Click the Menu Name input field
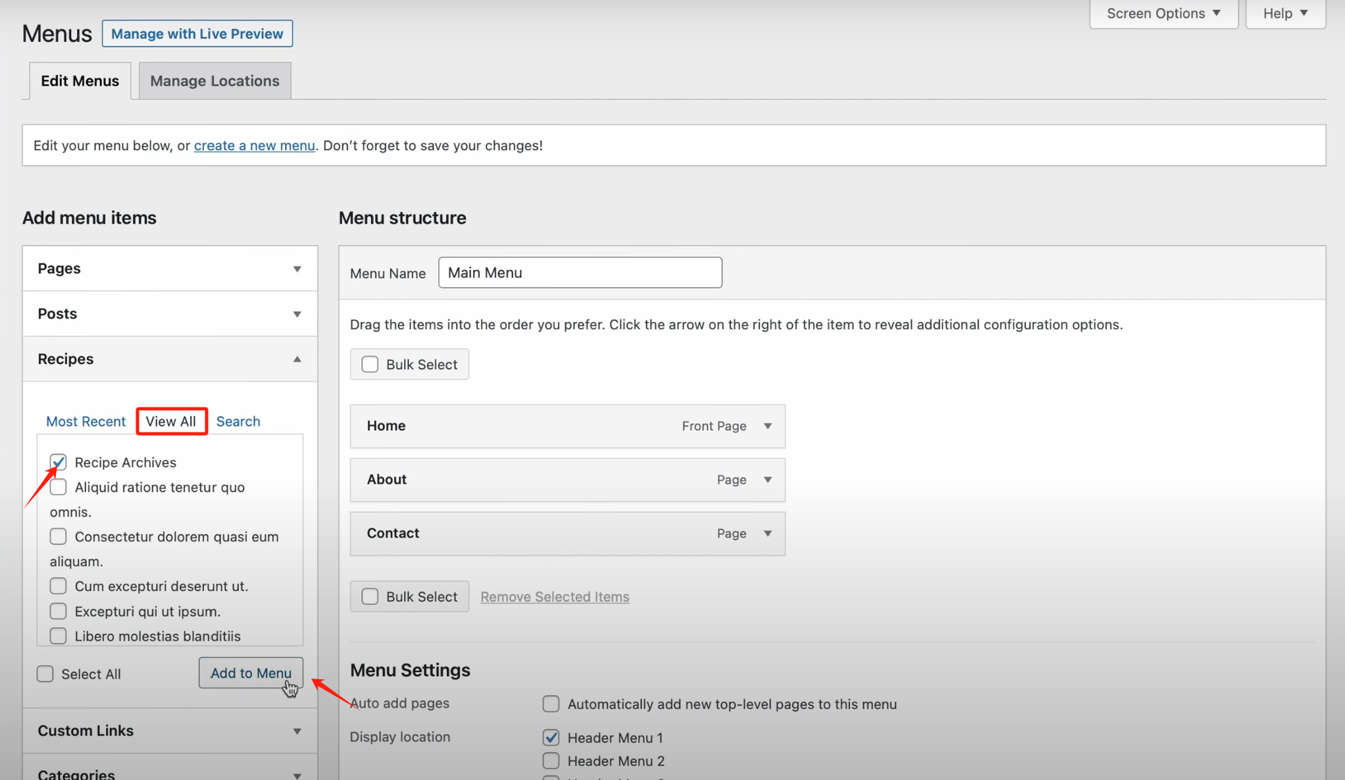1345x780 pixels. pos(580,273)
